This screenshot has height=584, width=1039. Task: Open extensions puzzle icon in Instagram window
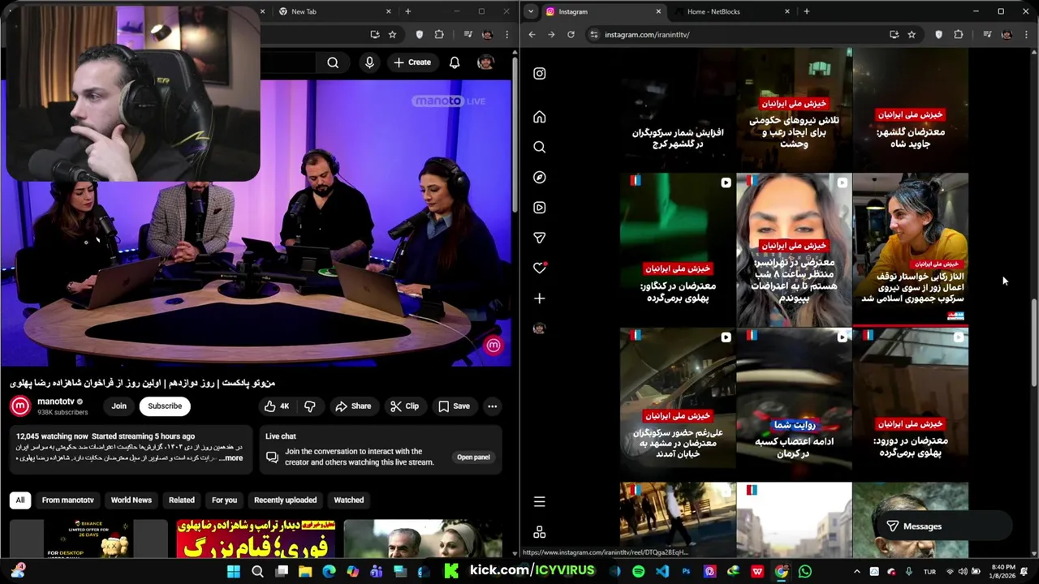[959, 35]
